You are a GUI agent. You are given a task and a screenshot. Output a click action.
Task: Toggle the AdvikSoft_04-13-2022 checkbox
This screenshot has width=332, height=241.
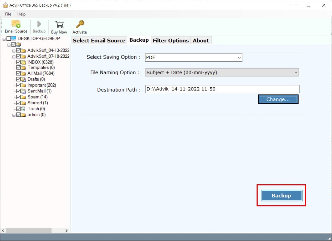click(18, 50)
